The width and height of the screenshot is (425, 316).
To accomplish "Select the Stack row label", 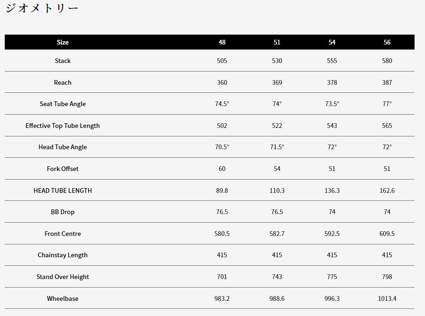I will pyautogui.click(x=63, y=61).
